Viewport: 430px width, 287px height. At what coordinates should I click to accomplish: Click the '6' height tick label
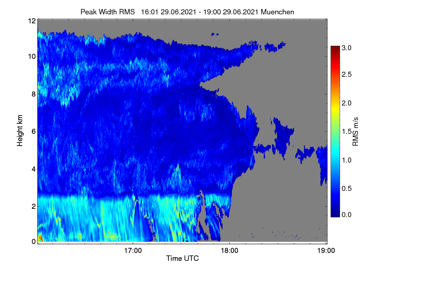pyautogui.click(x=34, y=131)
